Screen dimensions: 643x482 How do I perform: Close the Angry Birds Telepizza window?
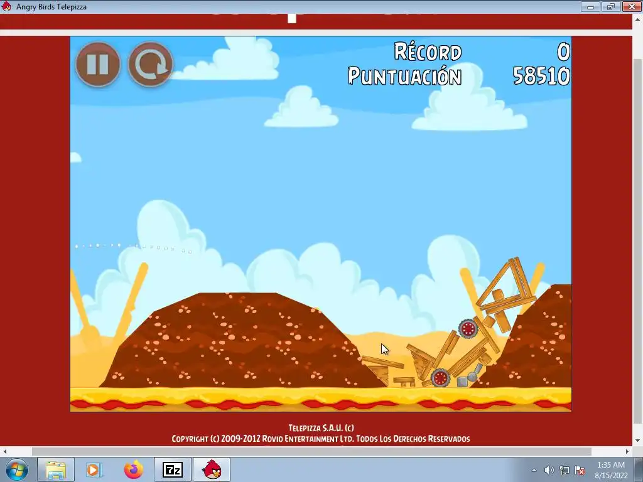[632, 6]
